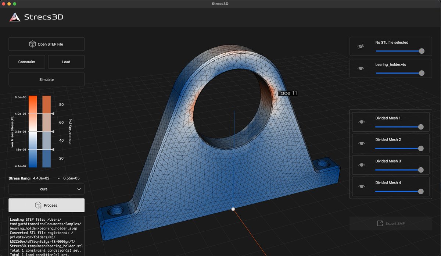This screenshot has height=256, width=441.
Task: Toggle visibility of Divided Mesh 3
Action: (x=362, y=165)
